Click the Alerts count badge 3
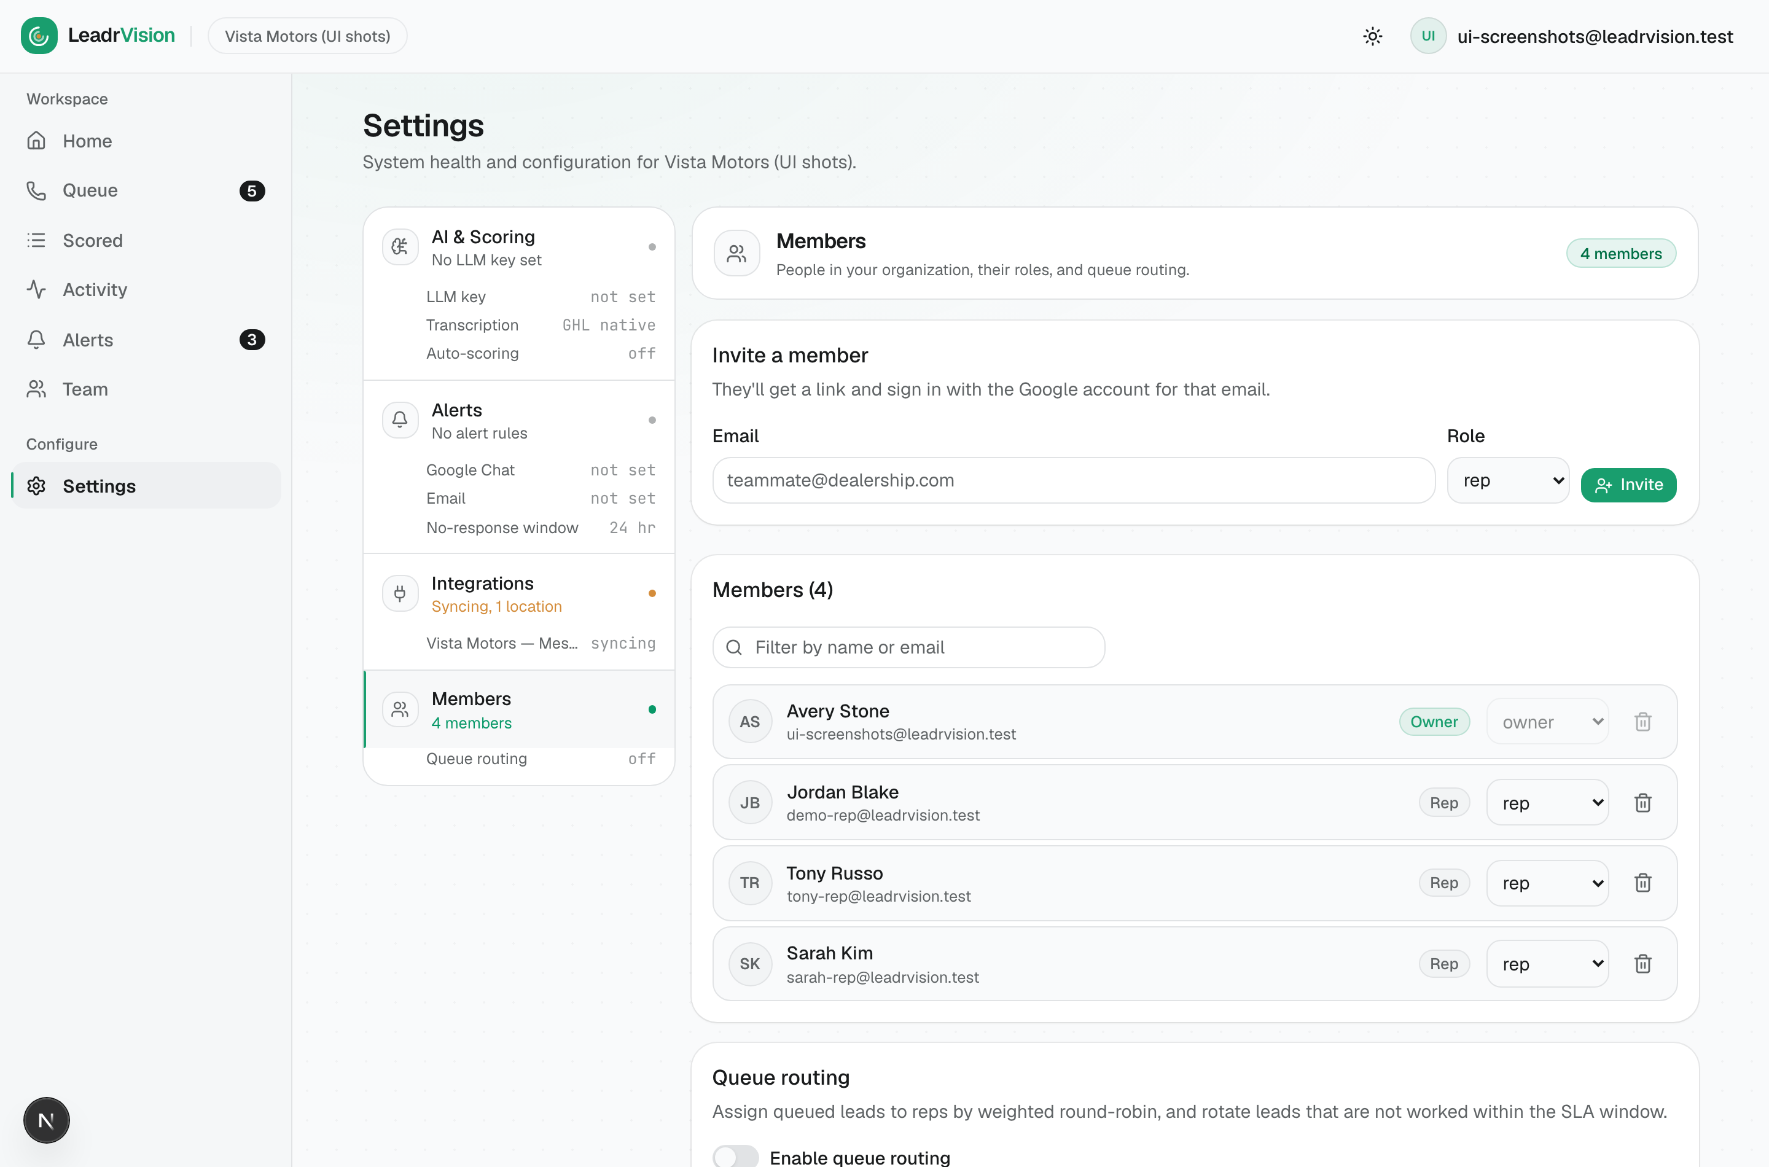The width and height of the screenshot is (1769, 1167). (252, 340)
